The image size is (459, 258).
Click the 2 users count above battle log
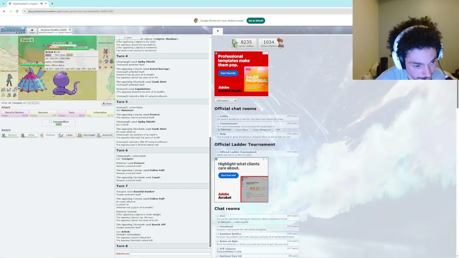click(x=128, y=37)
